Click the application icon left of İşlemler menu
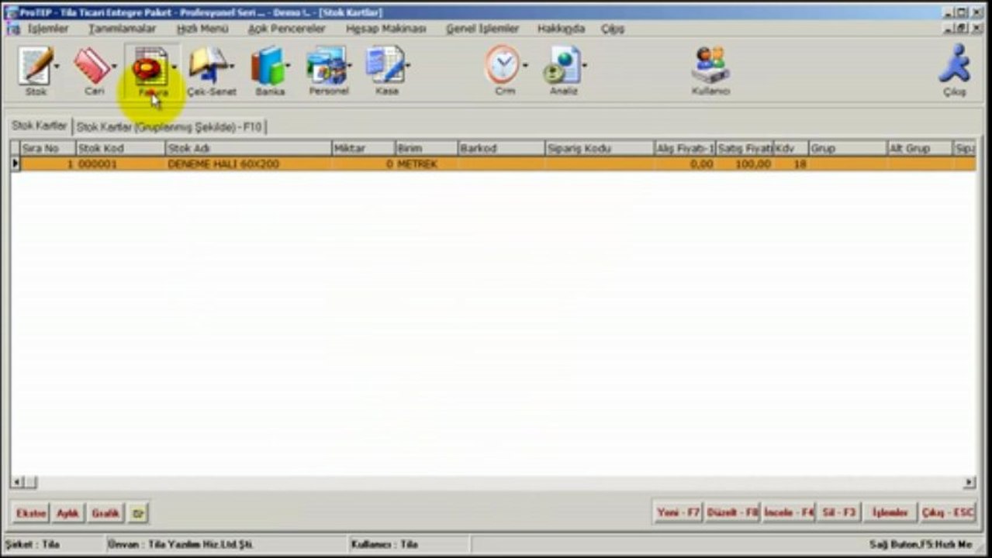This screenshot has width=992, height=558. (x=12, y=29)
